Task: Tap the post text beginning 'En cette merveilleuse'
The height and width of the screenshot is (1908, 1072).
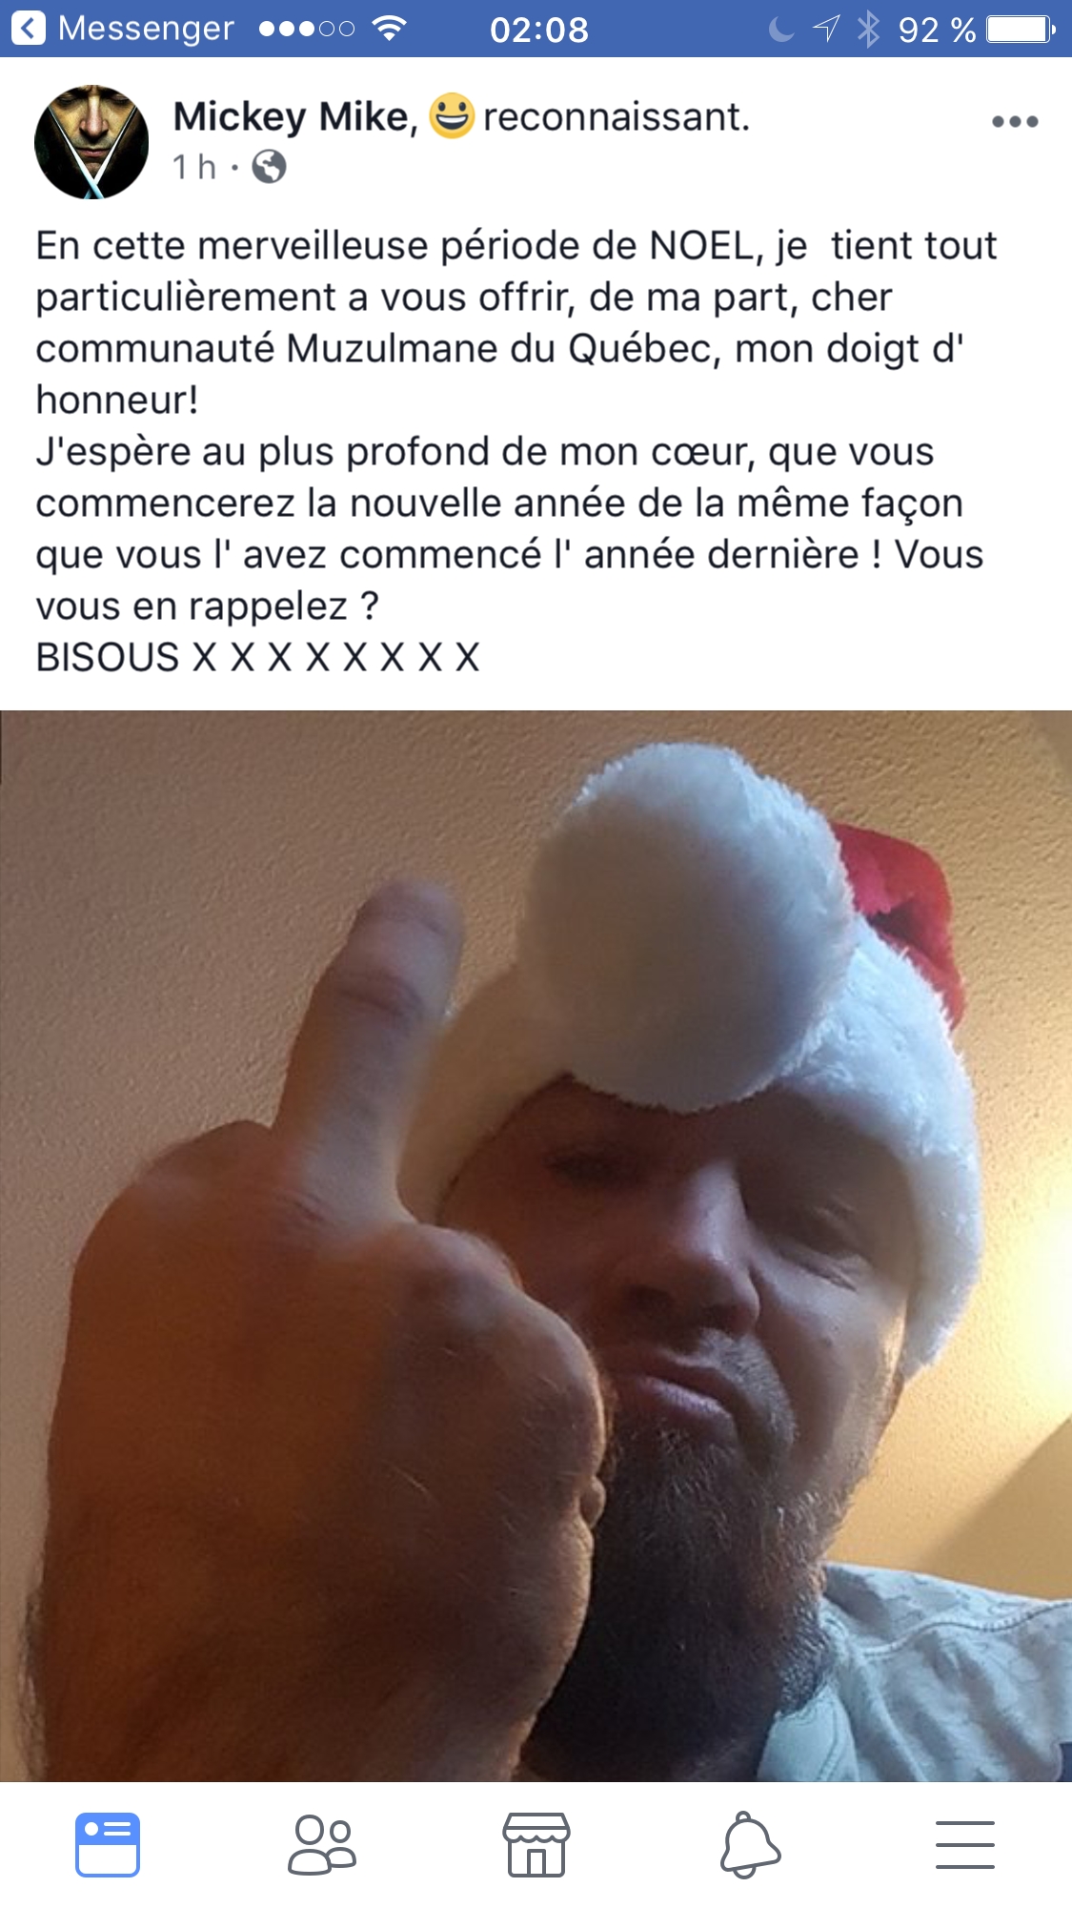Action: click(x=516, y=451)
